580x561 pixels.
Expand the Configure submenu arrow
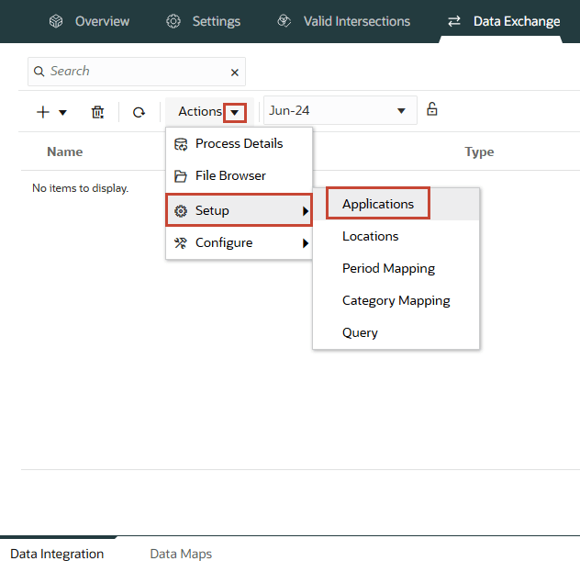click(306, 243)
